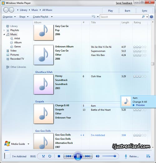Adjust the volume slider
The image size is (156, 163).
[109, 156]
